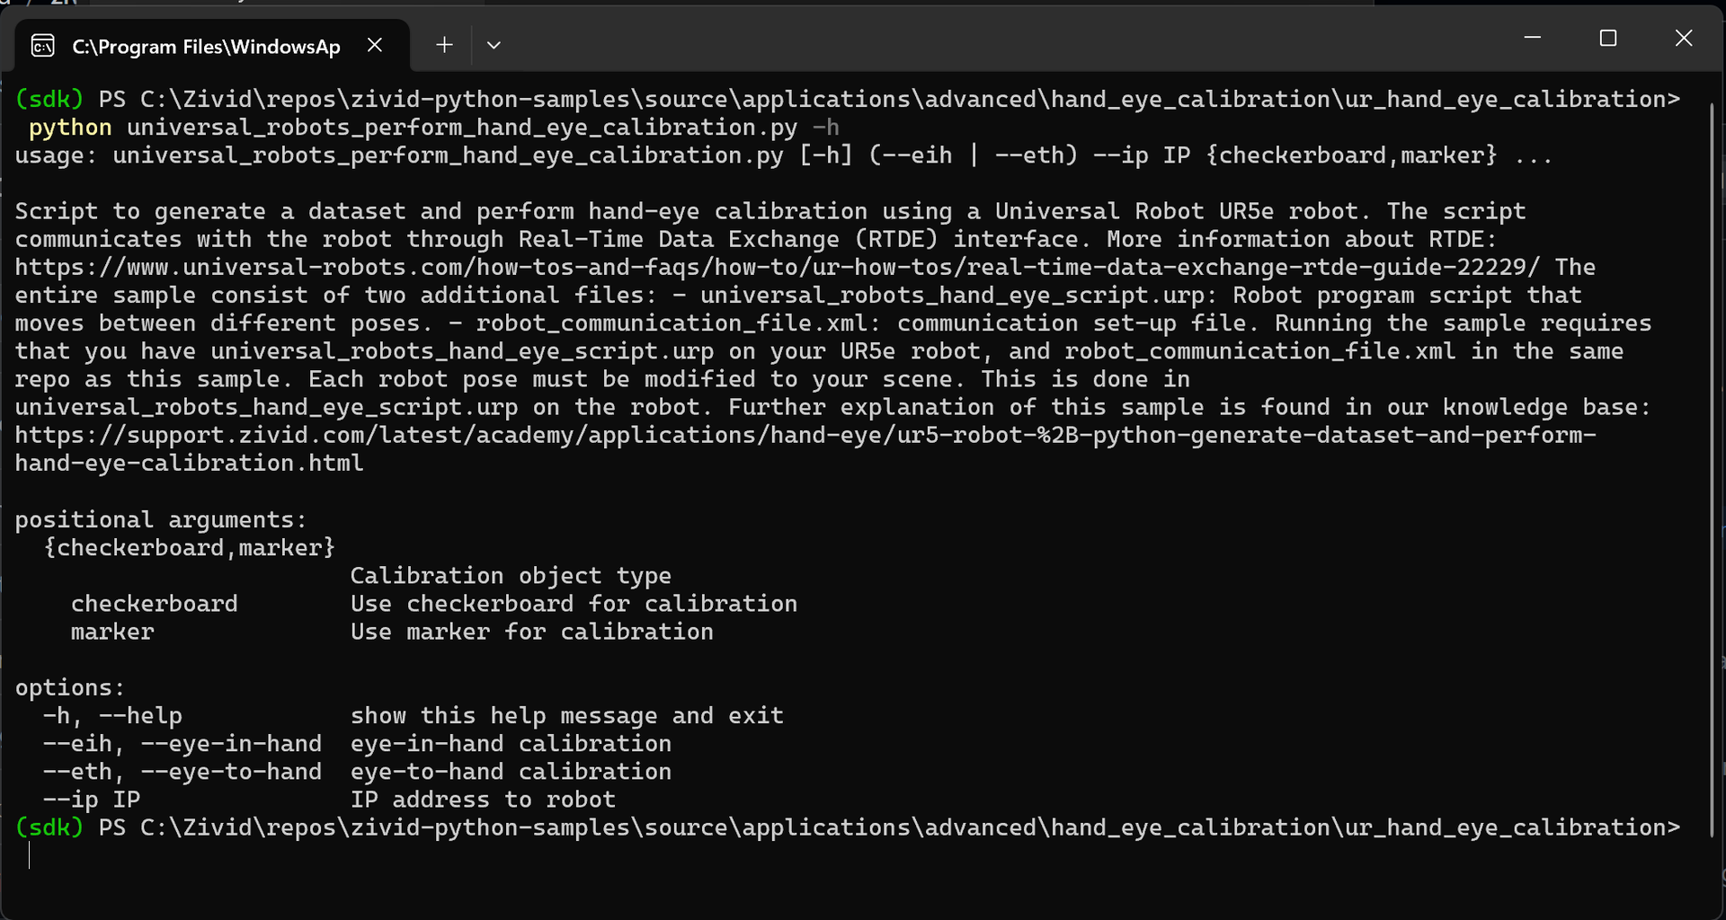Click the yellow "python" command word
The image size is (1726, 920).
(70, 128)
